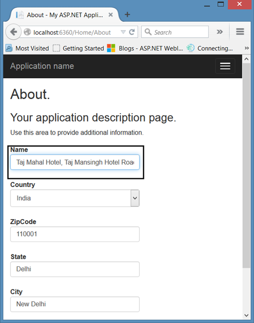Click the ZipCode label
254x323 pixels.
23,222
